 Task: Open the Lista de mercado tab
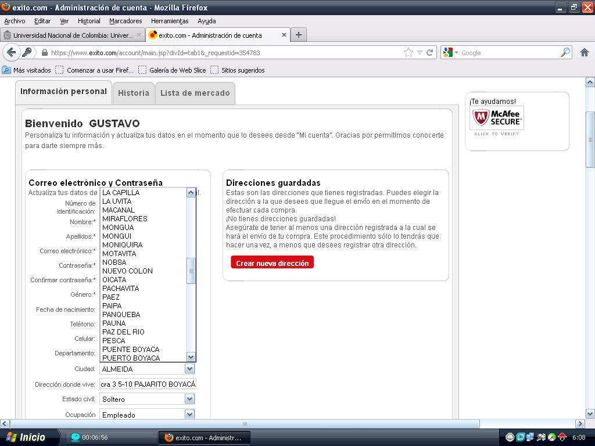tap(195, 93)
